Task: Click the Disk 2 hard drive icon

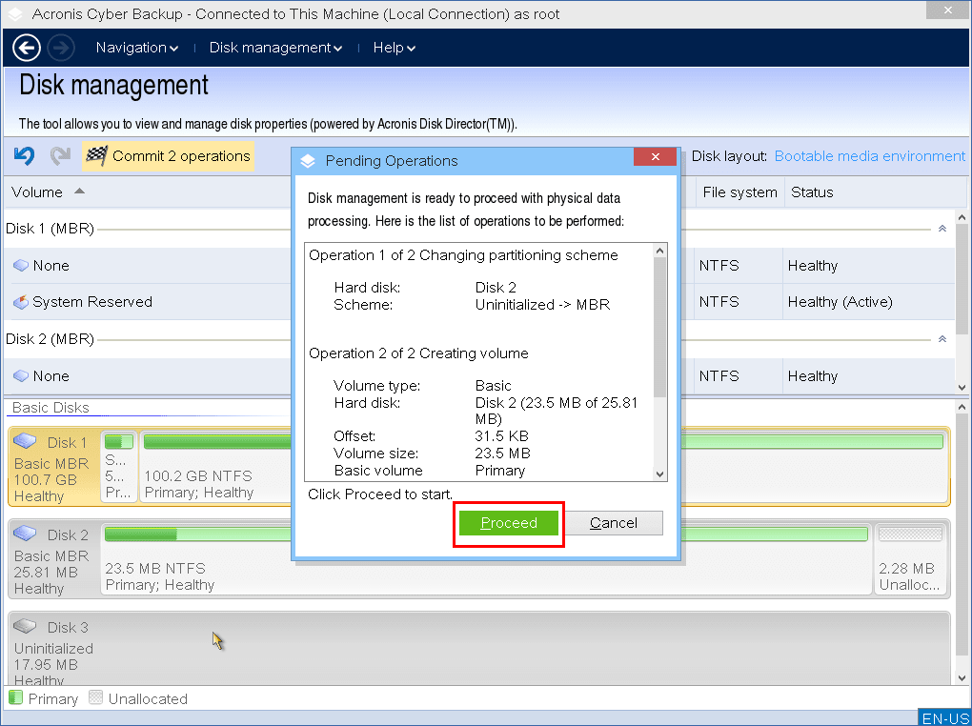Action: click(x=26, y=534)
